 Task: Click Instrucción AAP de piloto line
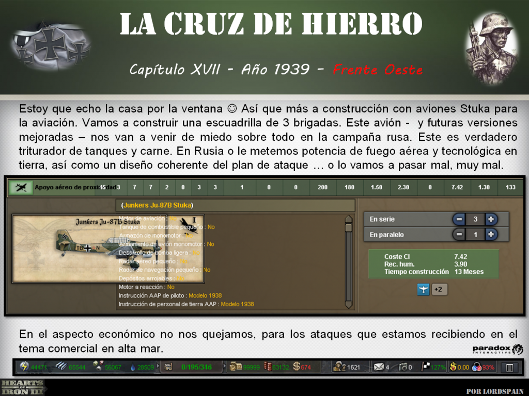tap(170, 295)
